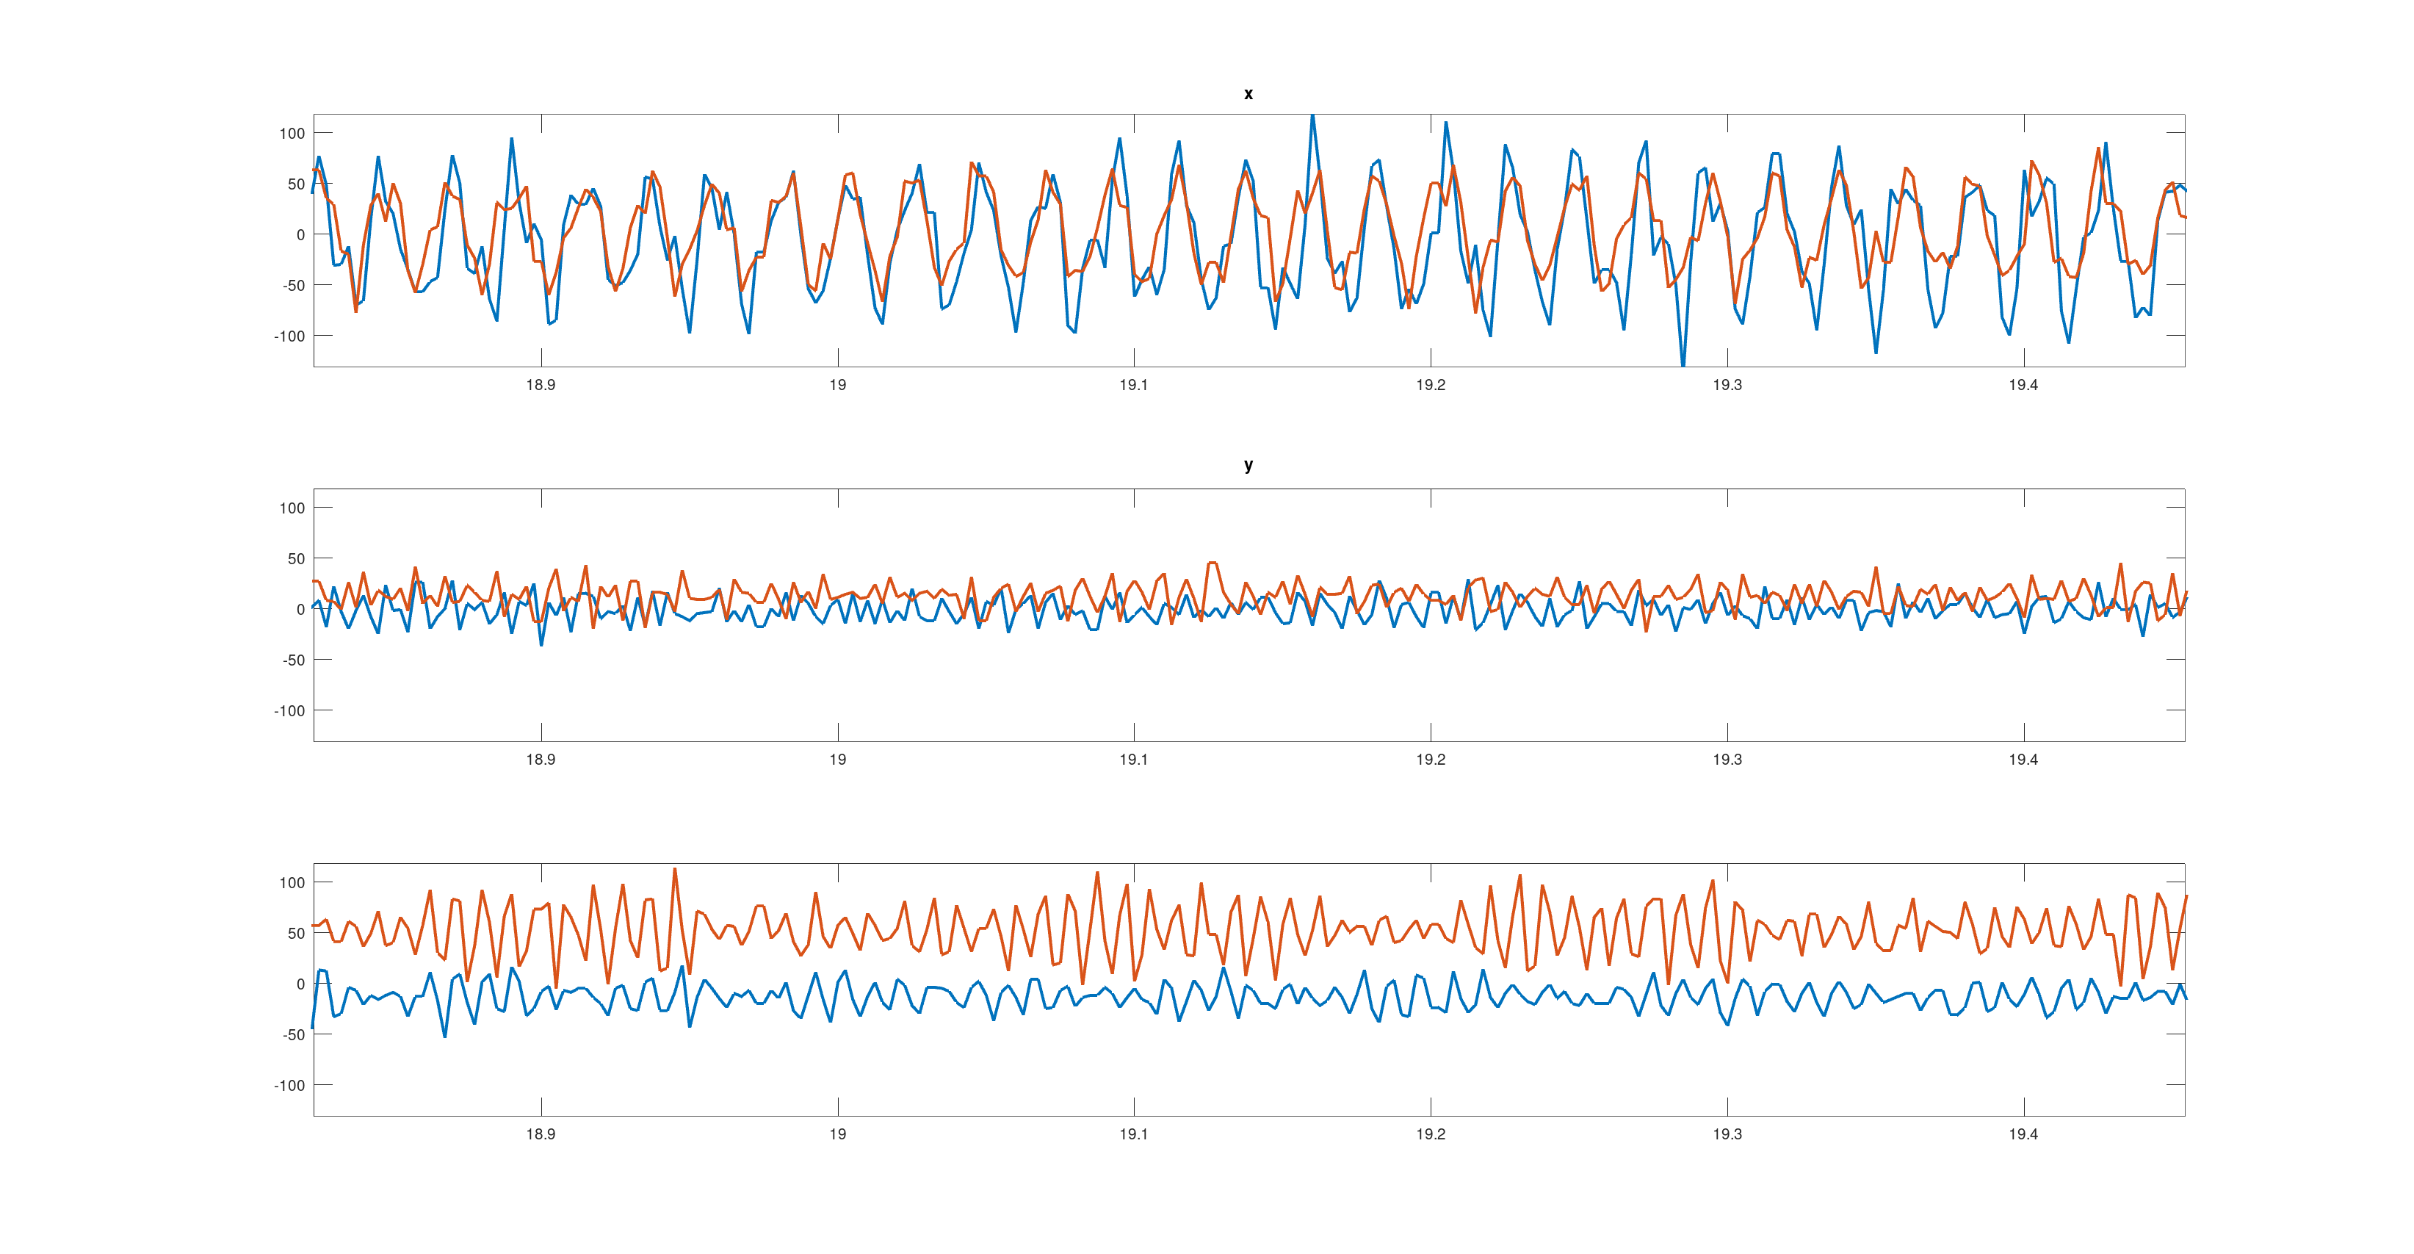Viewport: 2414px width, 1254px height.
Task: Click the 19.2 tick label under bottom plot
Action: point(1430,1134)
